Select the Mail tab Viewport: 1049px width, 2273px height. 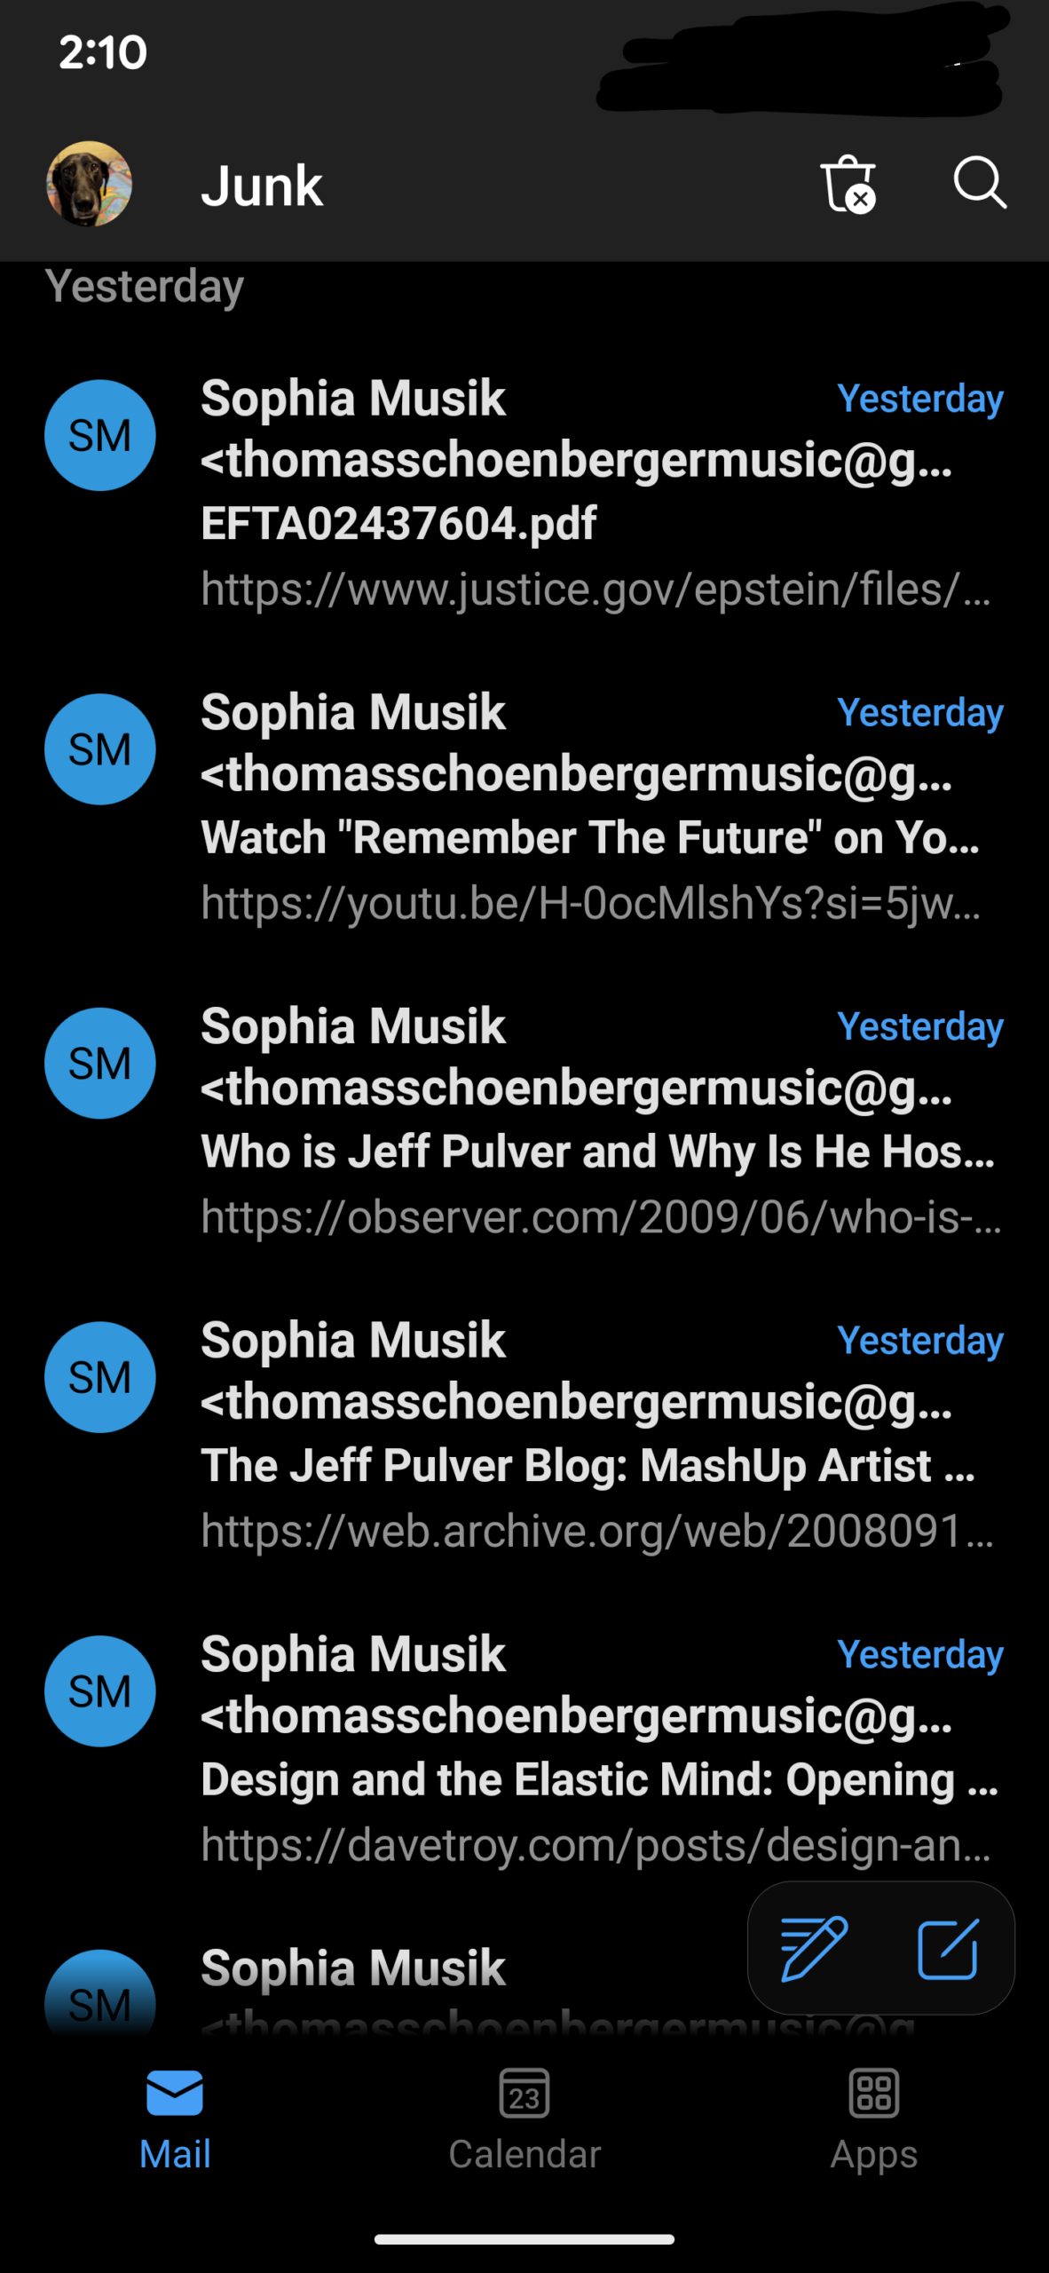175,2118
